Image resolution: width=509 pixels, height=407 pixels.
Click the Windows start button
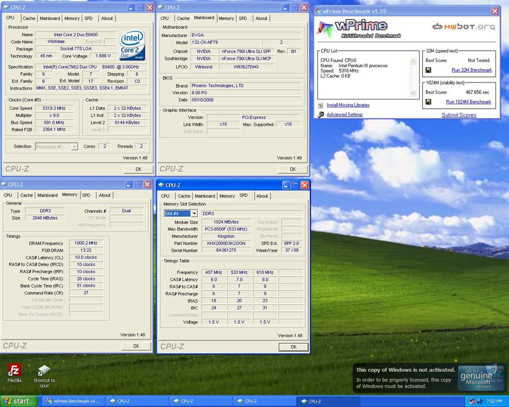pyautogui.click(x=19, y=401)
